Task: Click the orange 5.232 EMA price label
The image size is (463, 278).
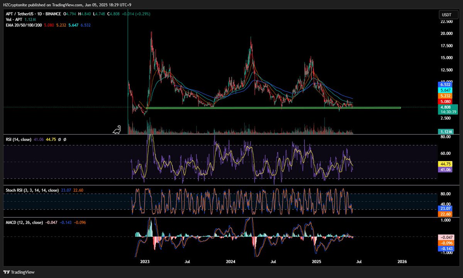Action: coord(445,96)
